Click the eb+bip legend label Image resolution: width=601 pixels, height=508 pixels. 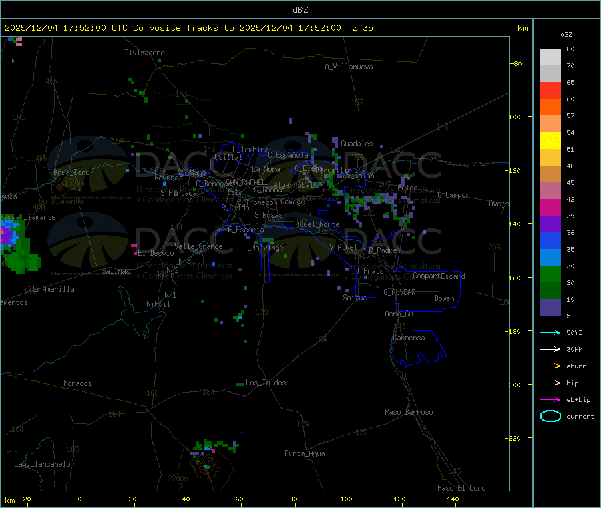(x=578, y=400)
